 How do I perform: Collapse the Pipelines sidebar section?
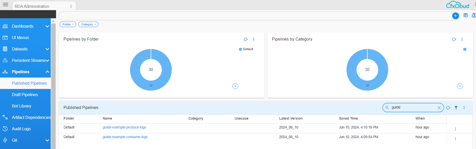click(47, 72)
